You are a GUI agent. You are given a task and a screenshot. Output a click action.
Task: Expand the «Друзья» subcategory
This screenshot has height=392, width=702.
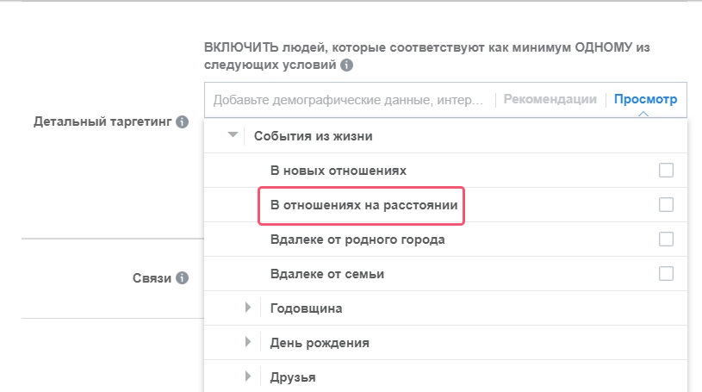coord(248,376)
